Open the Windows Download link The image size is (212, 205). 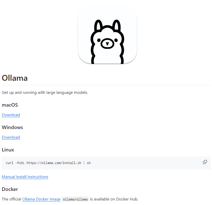[11, 137]
